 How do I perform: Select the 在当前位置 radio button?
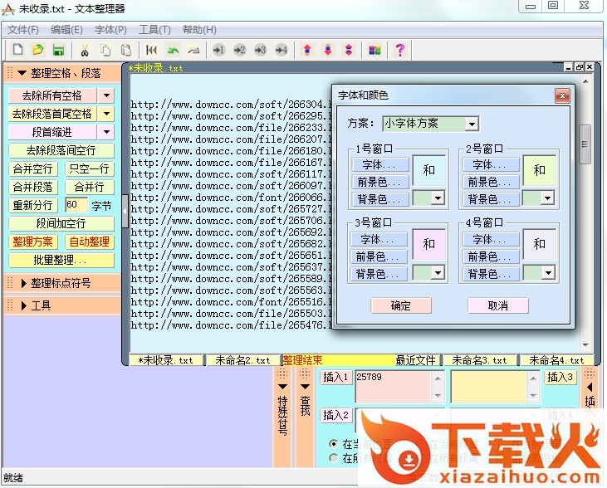[334, 444]
